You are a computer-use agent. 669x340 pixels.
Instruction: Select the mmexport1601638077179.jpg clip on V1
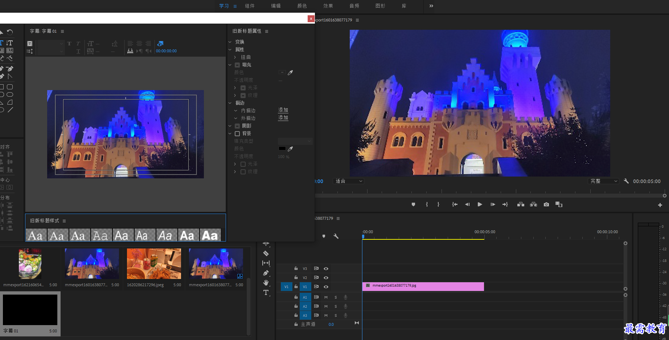point(423,287)
